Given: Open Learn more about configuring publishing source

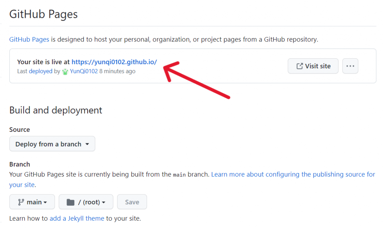Looking at the screenshot, I should click(293, 174).
